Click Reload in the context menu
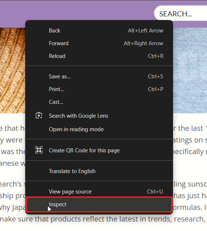Image resolution: width=207 pixels, height=231 pixels. pyautogui.click(x=99, y=56)
